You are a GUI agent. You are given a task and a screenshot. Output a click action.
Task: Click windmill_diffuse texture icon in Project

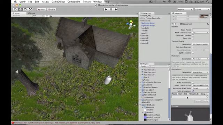[x=145, y=115]
